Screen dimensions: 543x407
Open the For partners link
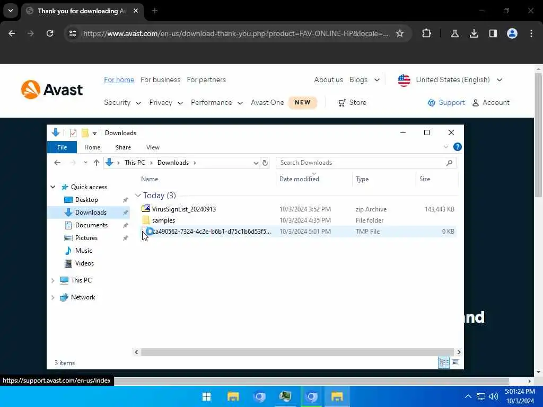206,79
